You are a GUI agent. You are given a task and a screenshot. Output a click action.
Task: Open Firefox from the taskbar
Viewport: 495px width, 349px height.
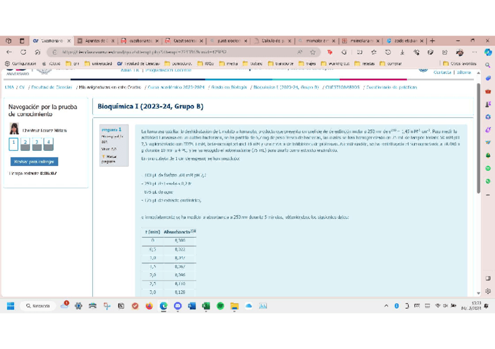(149, 306)
